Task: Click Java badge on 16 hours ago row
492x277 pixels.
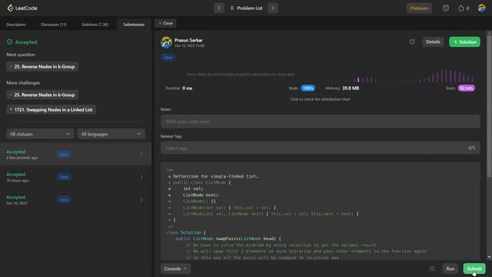Action: [x=64, y=177]
